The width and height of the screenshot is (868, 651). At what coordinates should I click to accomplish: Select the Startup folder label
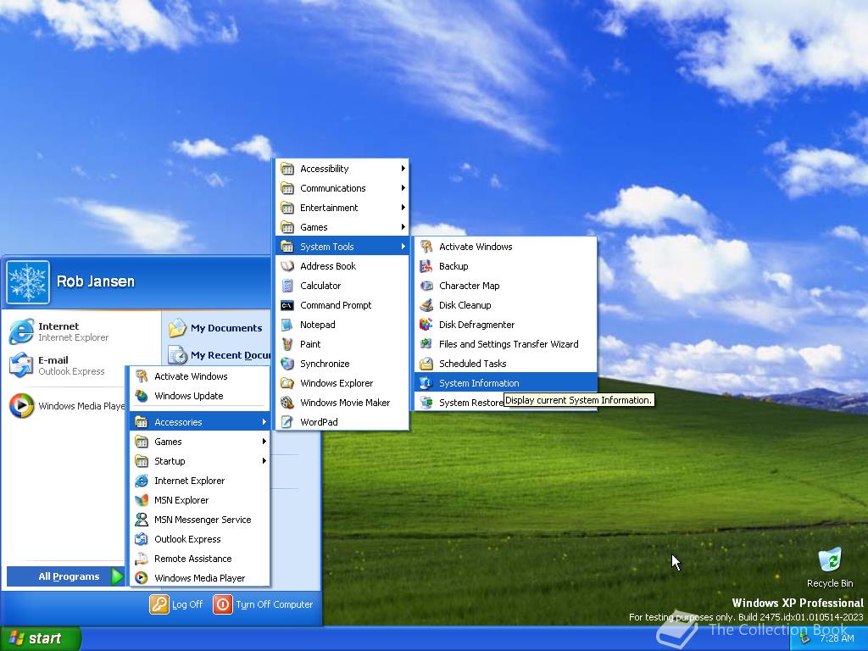(170, 461)
